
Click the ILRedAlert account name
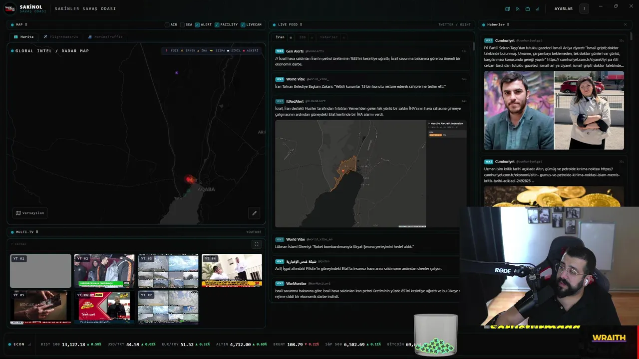tap(295, 101)
